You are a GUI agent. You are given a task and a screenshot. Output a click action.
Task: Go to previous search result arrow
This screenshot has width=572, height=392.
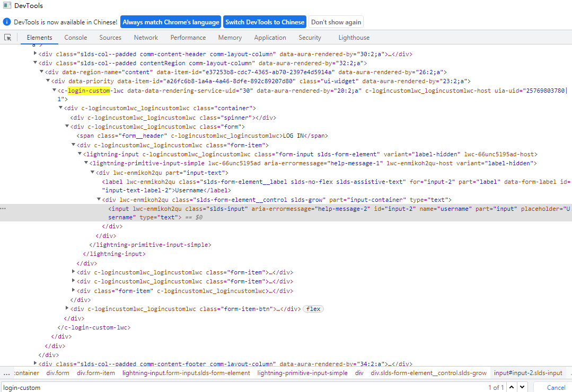512,387
